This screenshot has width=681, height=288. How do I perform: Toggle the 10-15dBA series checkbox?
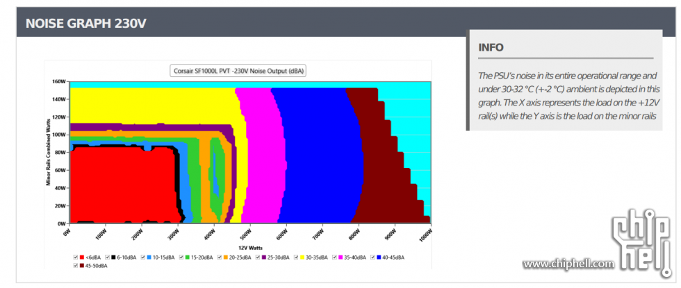pyautogui.click(x=143, y=257)
